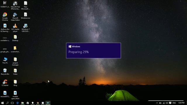Click the Preparing 29% progress text
The image size is (187, 105).
coord(79,52)
